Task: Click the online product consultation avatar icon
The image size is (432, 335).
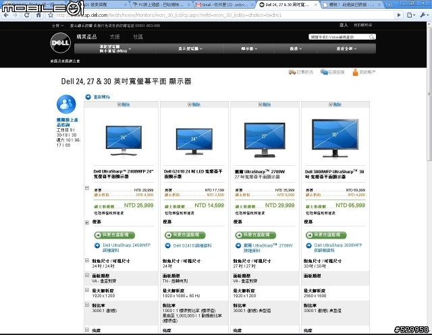Action: pyautogui.click(x=66, y=104)
